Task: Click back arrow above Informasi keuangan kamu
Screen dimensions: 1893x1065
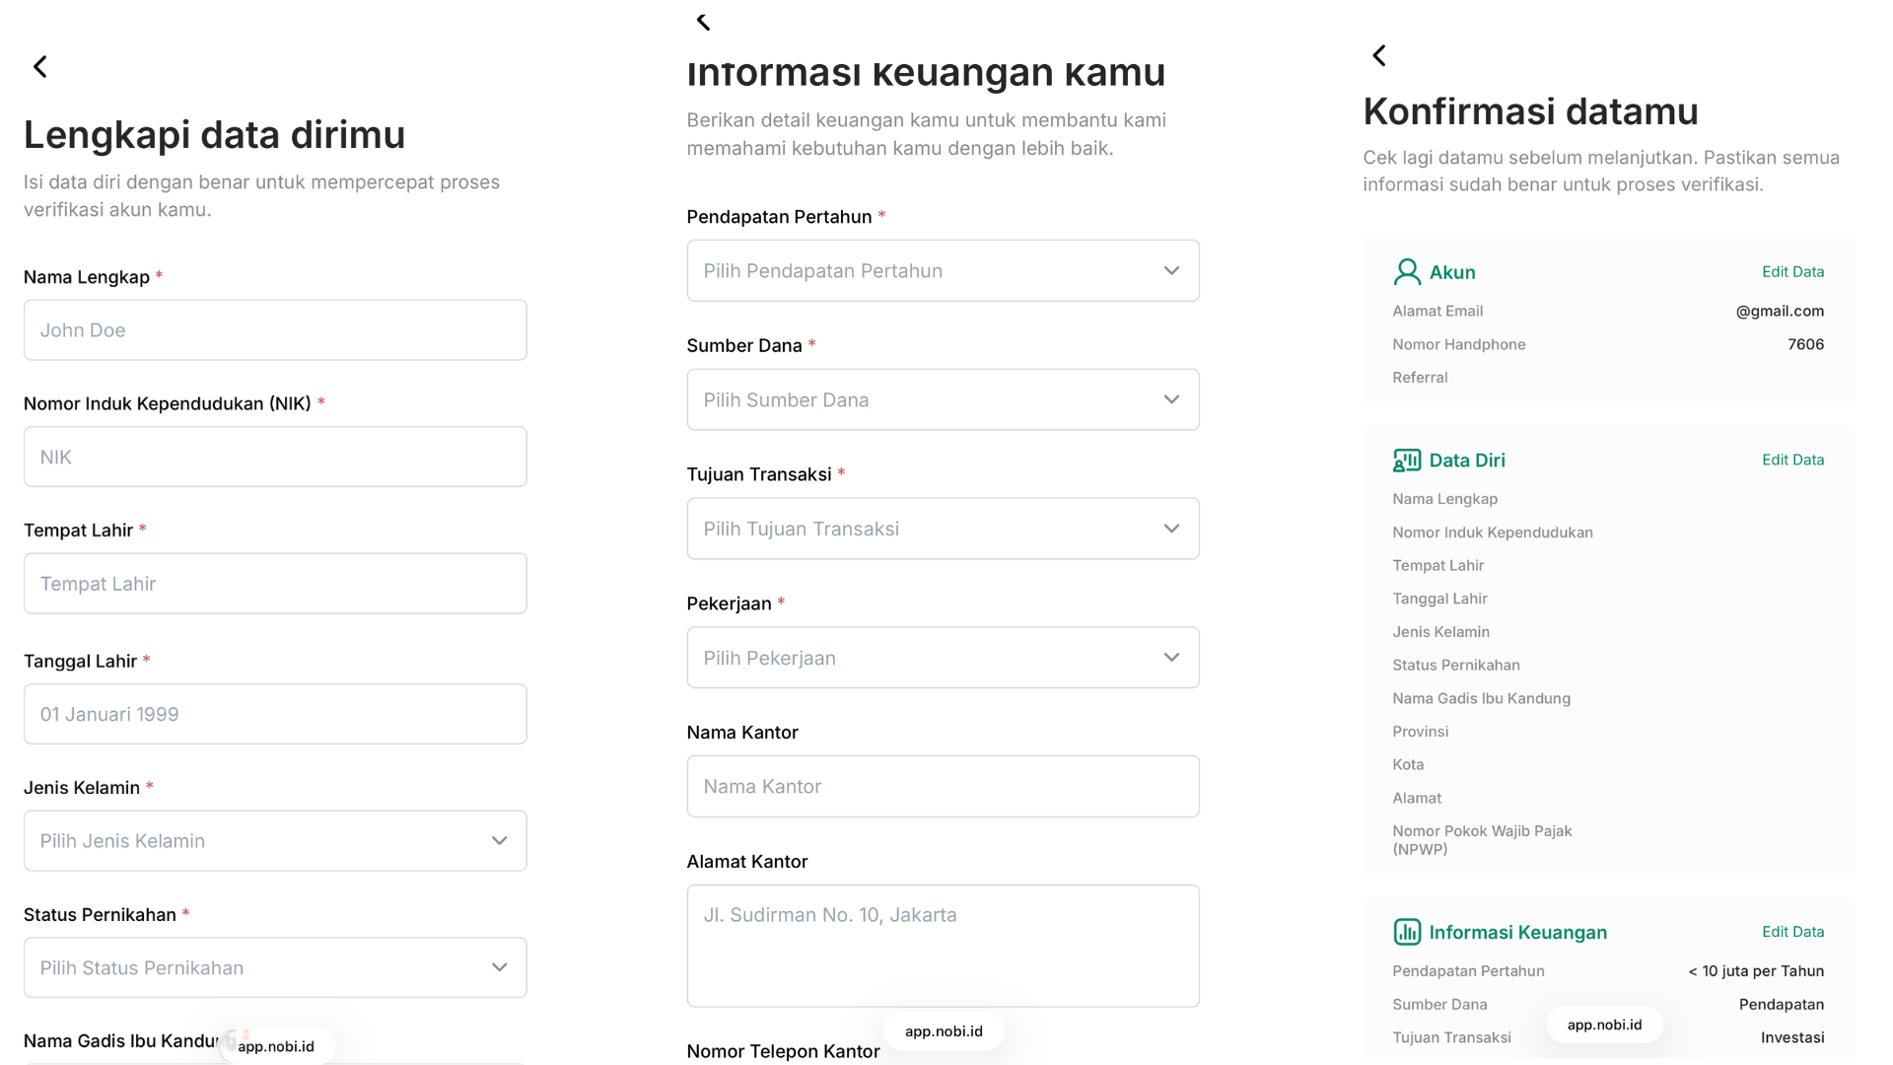Action: tap(703, 22)
